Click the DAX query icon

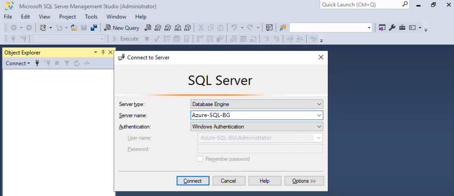tap(187, 28)
